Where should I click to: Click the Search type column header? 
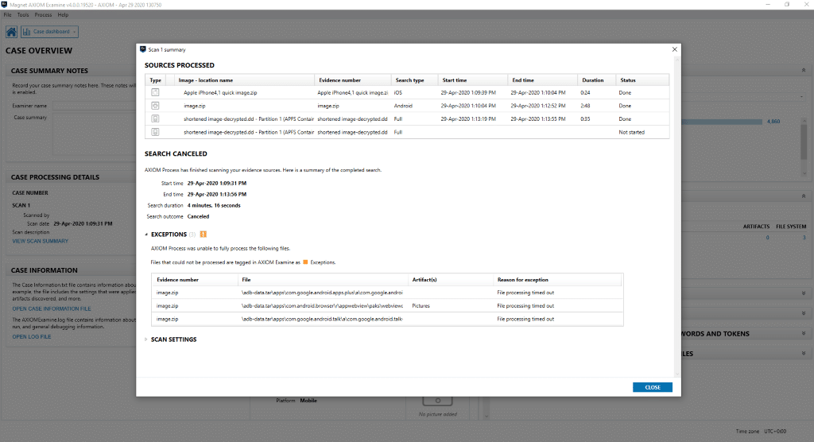coord(414,80)
